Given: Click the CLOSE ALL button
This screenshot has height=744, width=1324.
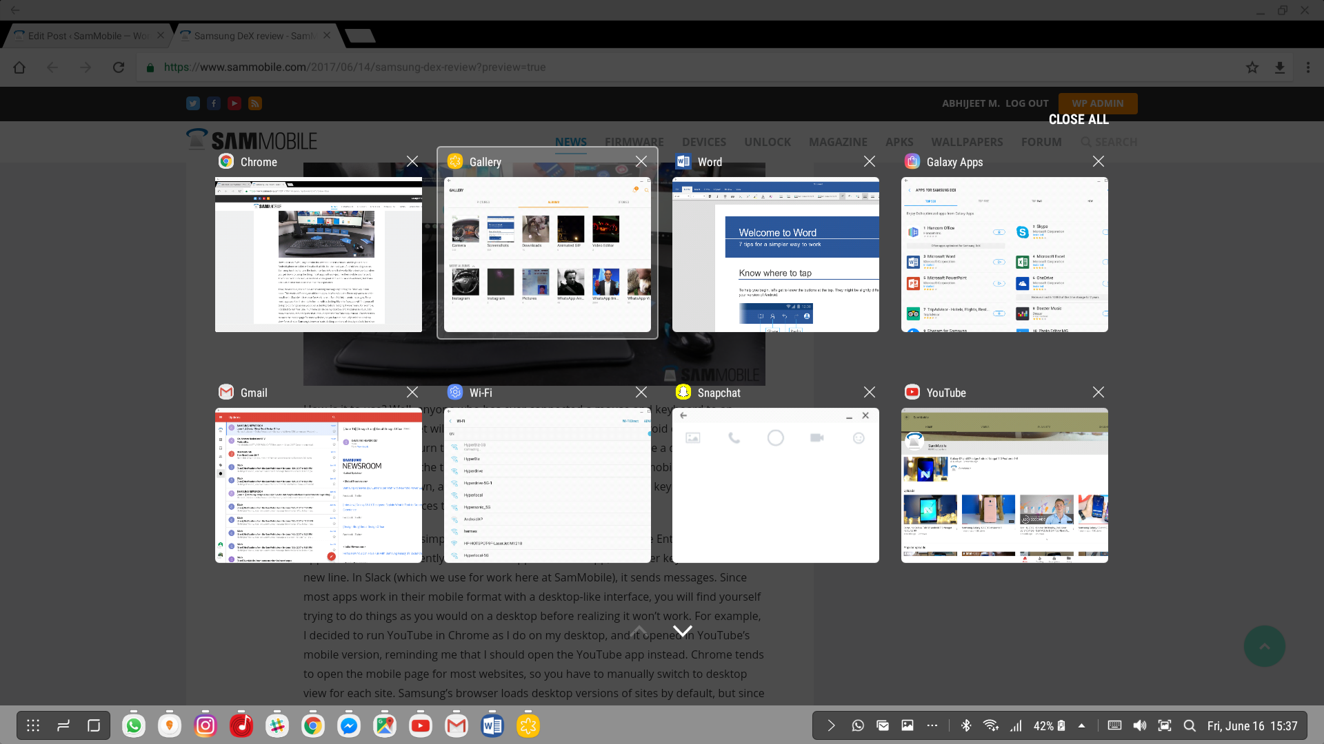Looking at the screenshot, I should pos(1079,119).
